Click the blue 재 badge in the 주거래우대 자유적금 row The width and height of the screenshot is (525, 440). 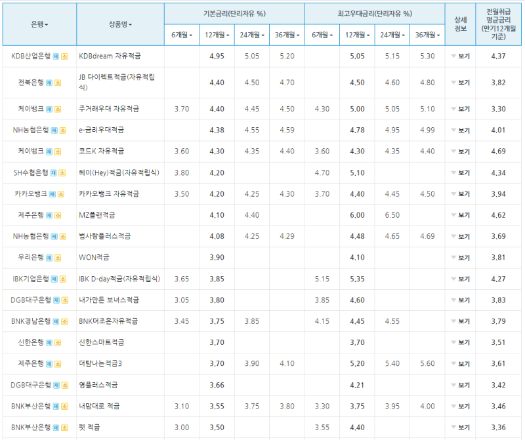pos(49,110)
